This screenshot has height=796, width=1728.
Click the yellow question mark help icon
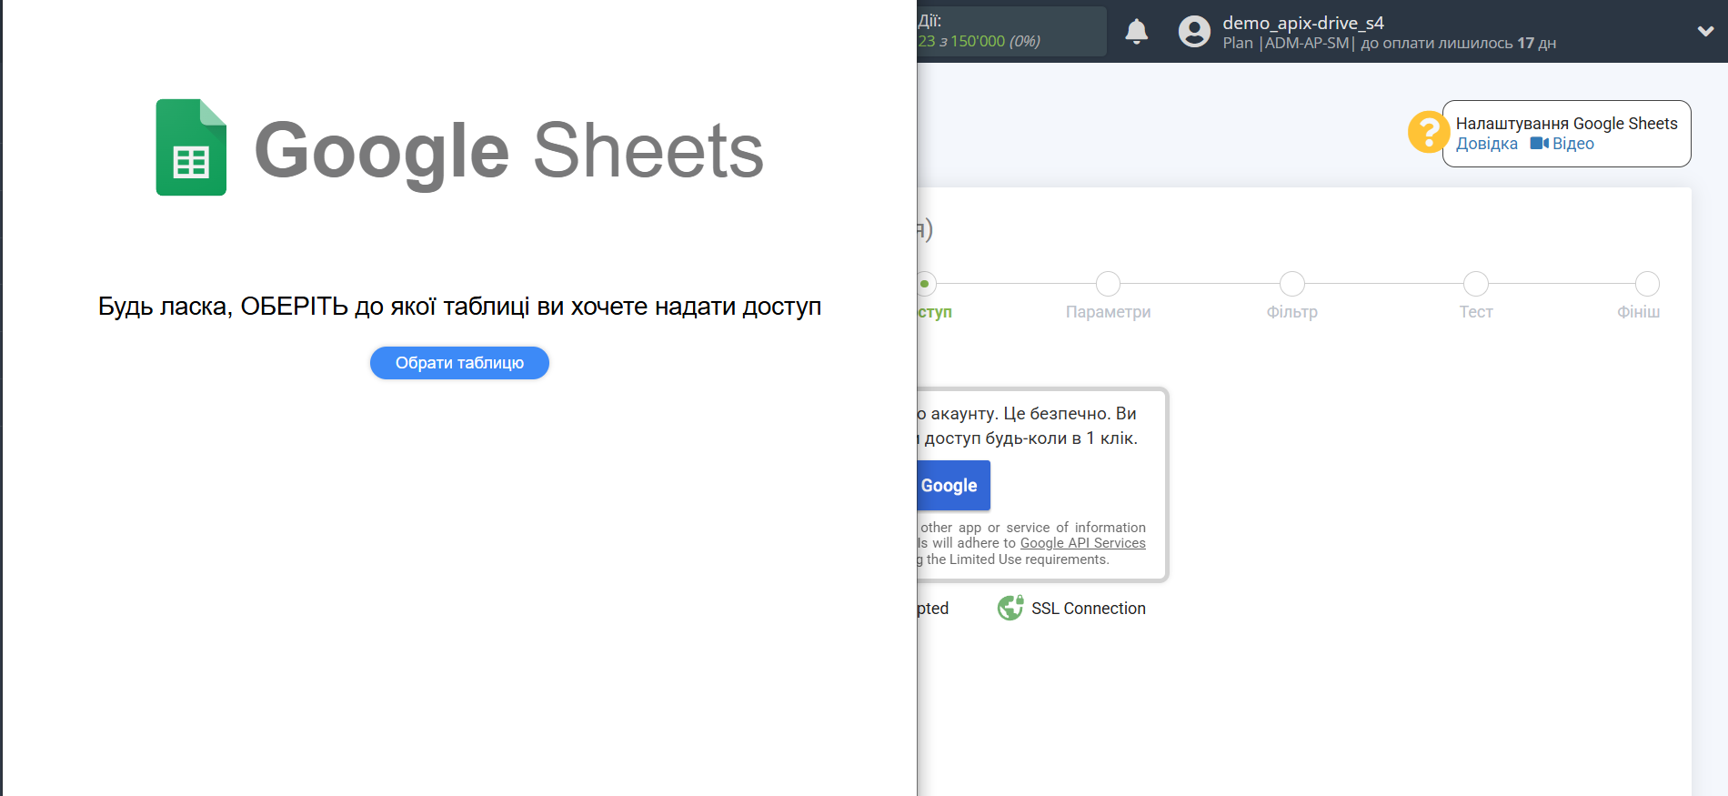point(1428,132)
